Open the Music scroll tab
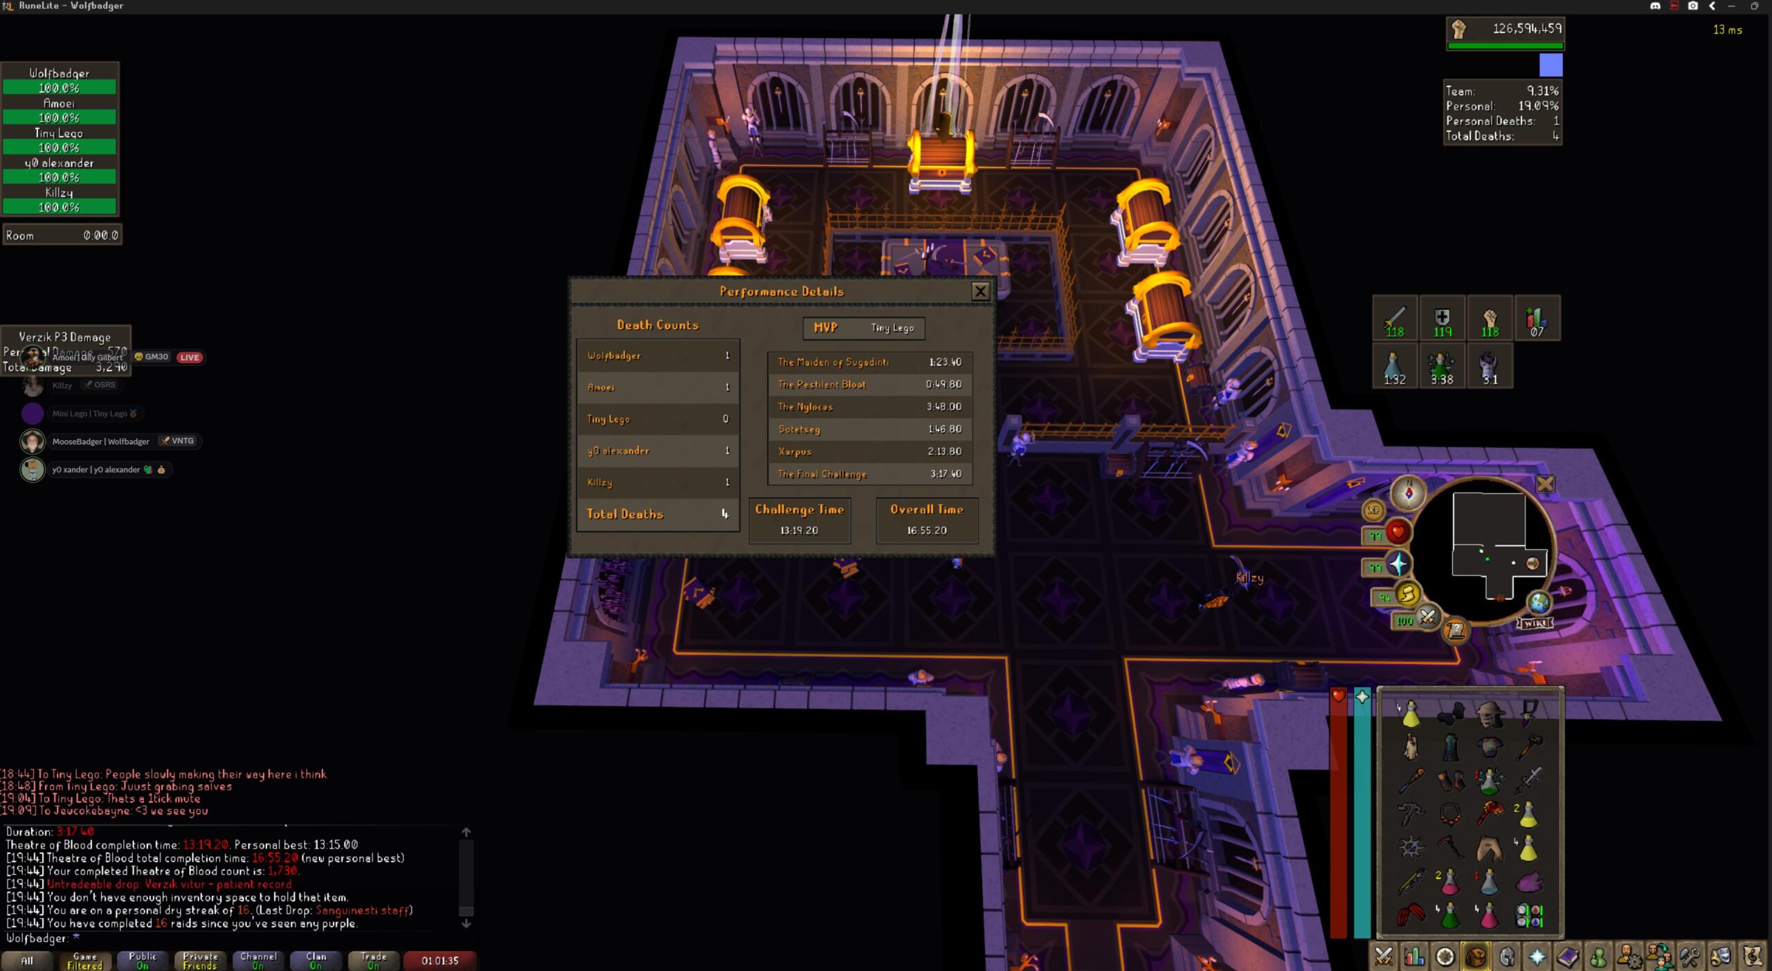Image resolution: width=1772 pixels, height=971 pixels. coord(1751,957)
